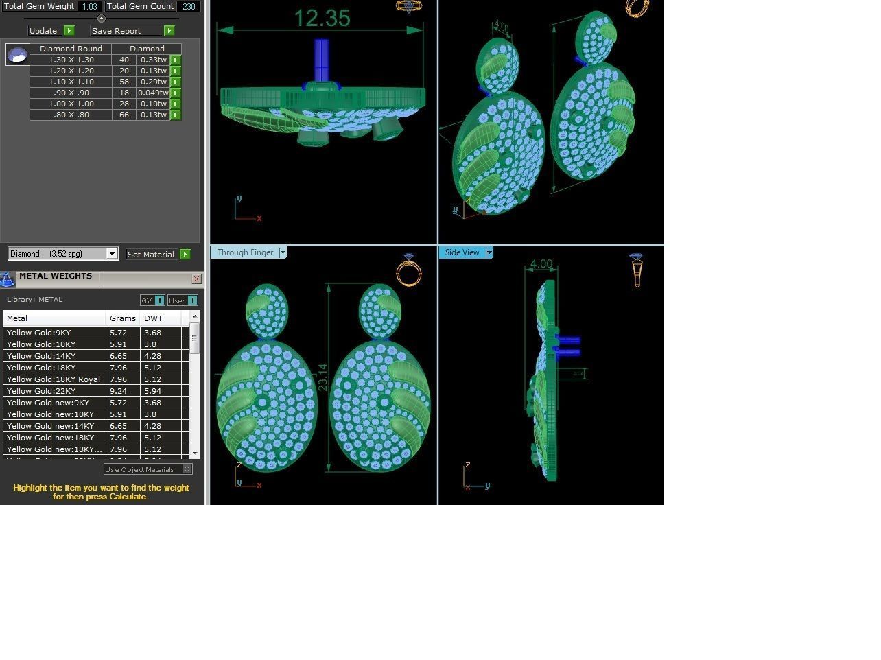This screenshot has width=881, height=660.
Task: Click the Metal Weights cone icon
Action: click(7, 280)
